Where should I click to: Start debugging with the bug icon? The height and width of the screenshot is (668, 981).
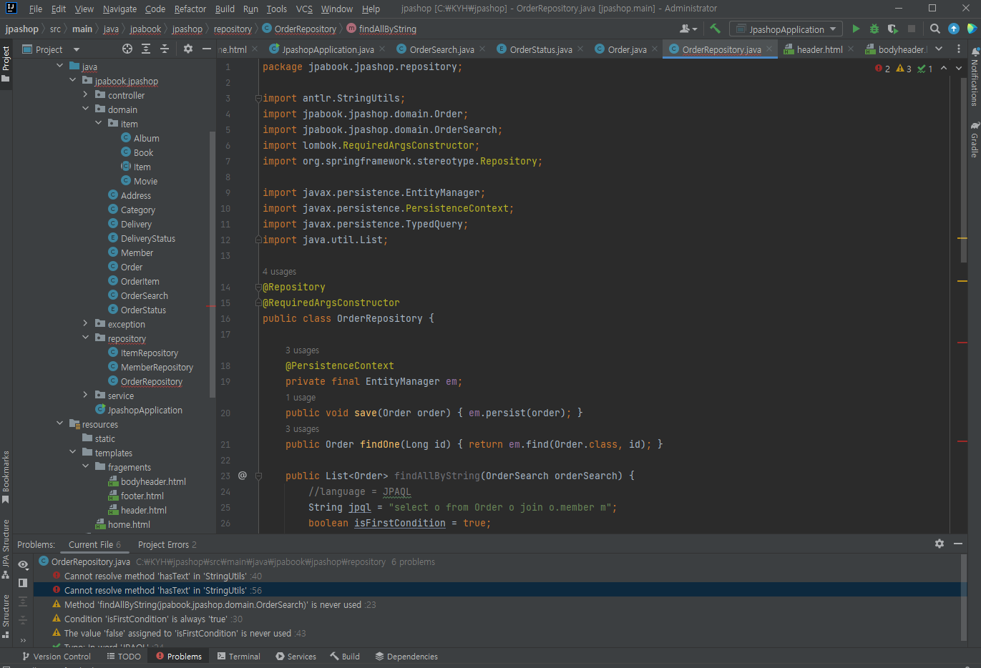point(874,29)
